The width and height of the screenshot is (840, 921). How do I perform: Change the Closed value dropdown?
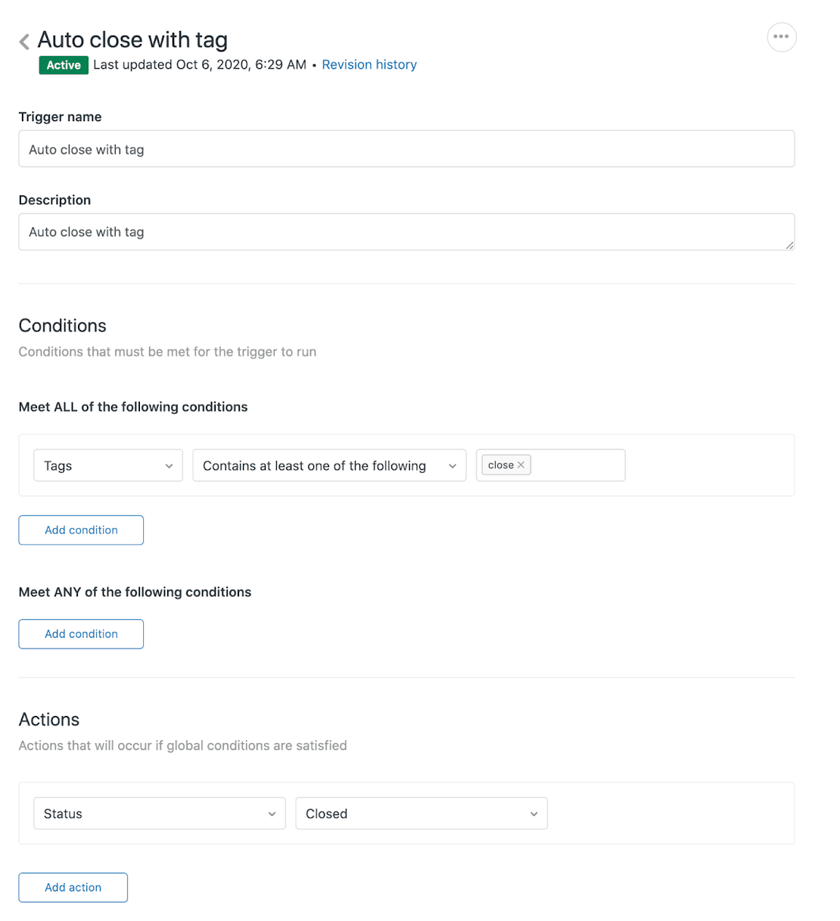point(421,814)
